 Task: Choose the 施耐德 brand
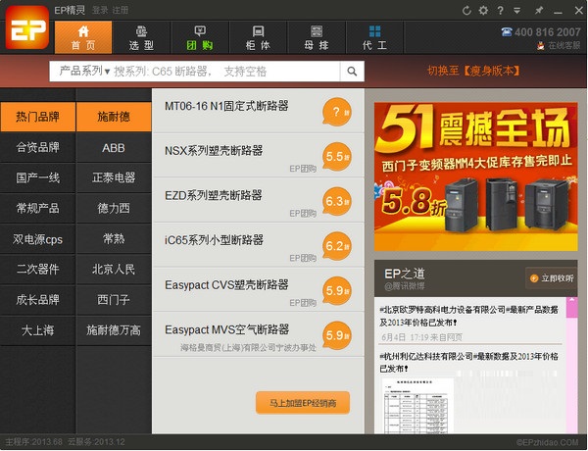114,117
